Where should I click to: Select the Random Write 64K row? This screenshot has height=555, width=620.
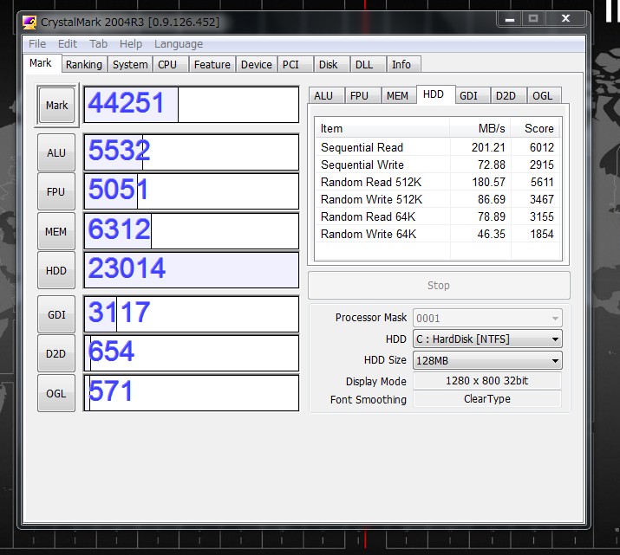438,234
